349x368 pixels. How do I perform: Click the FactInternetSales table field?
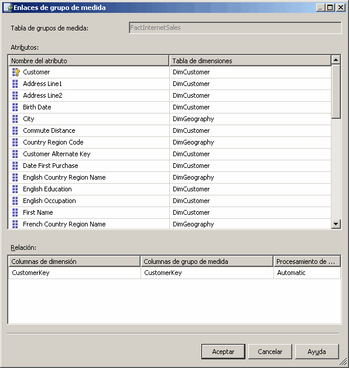(x=235, y=27)
